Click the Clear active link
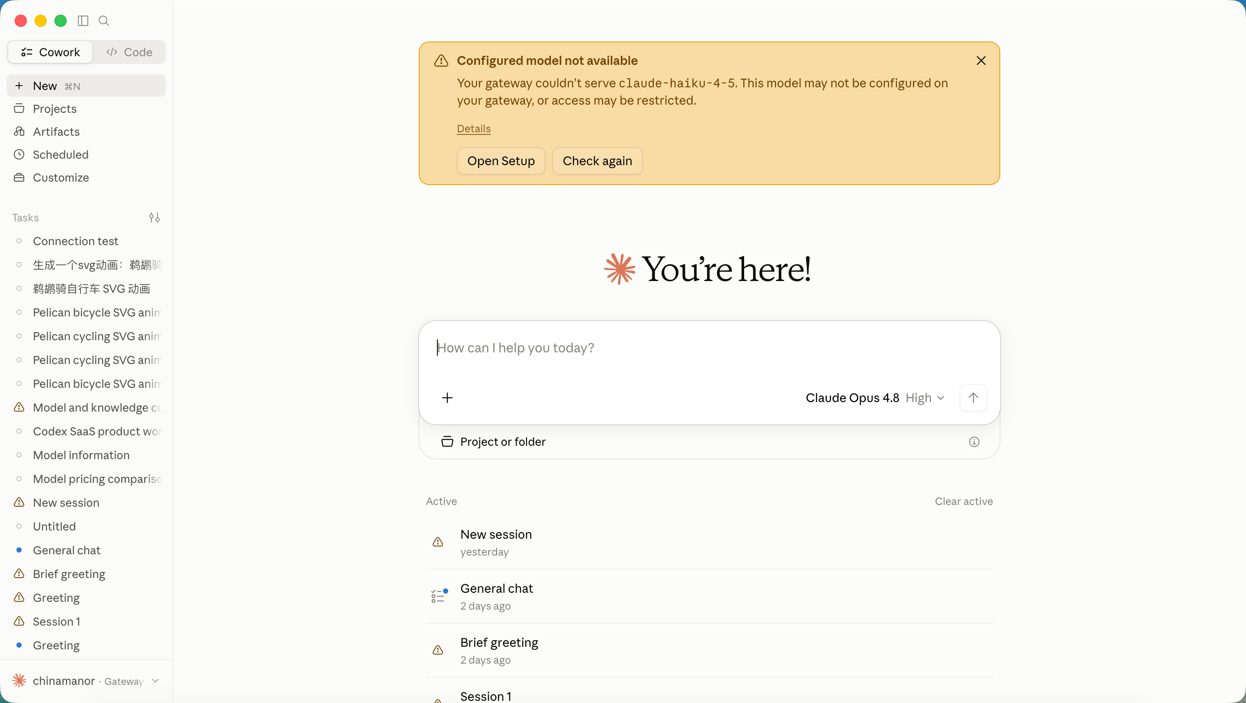The height and width of the screenshot is (703, 1246). pyautogui.click(x=963, y=502)
